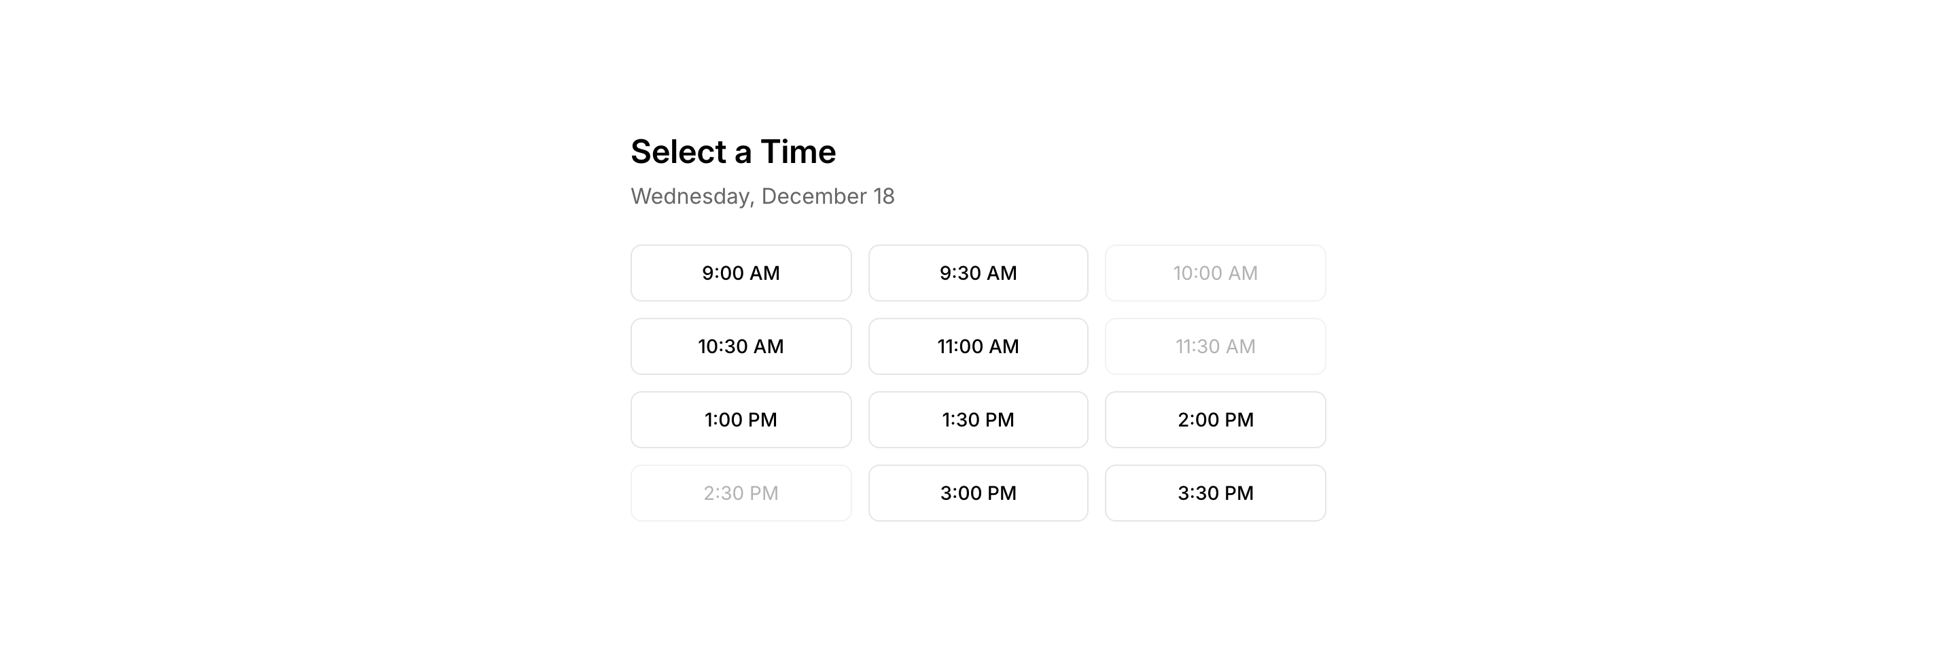This screenshot has height=652, width=1957.
Task: Choose the first PM slot in the grid
Action: pyautogui.click(x=741, y=420)
